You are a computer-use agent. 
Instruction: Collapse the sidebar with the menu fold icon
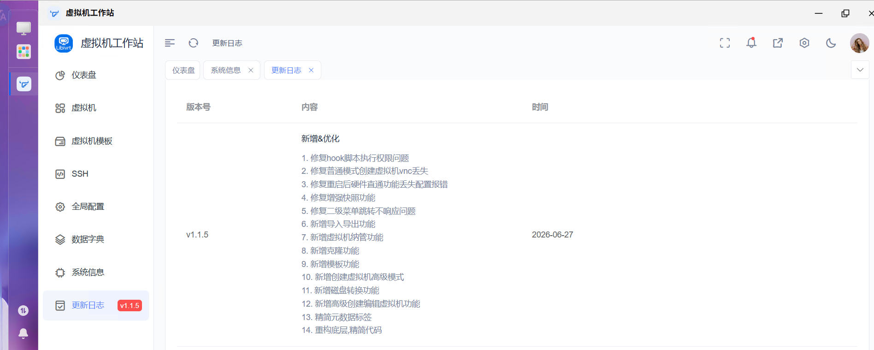[170, 43]
